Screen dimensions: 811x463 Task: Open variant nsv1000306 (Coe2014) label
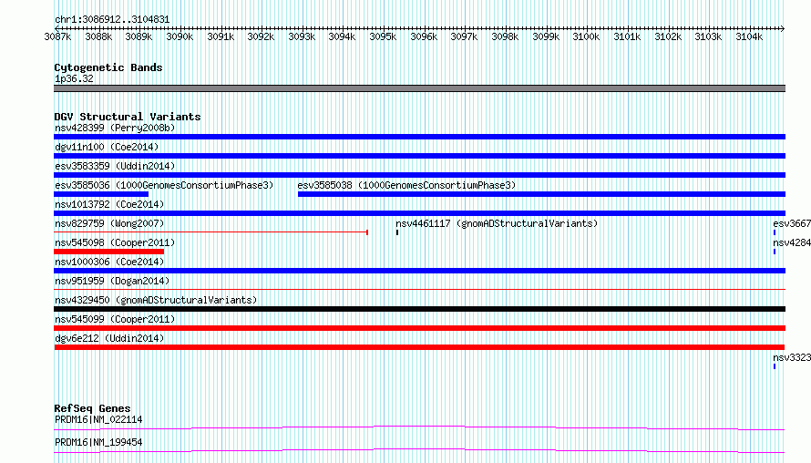click(x=109, y=262)
